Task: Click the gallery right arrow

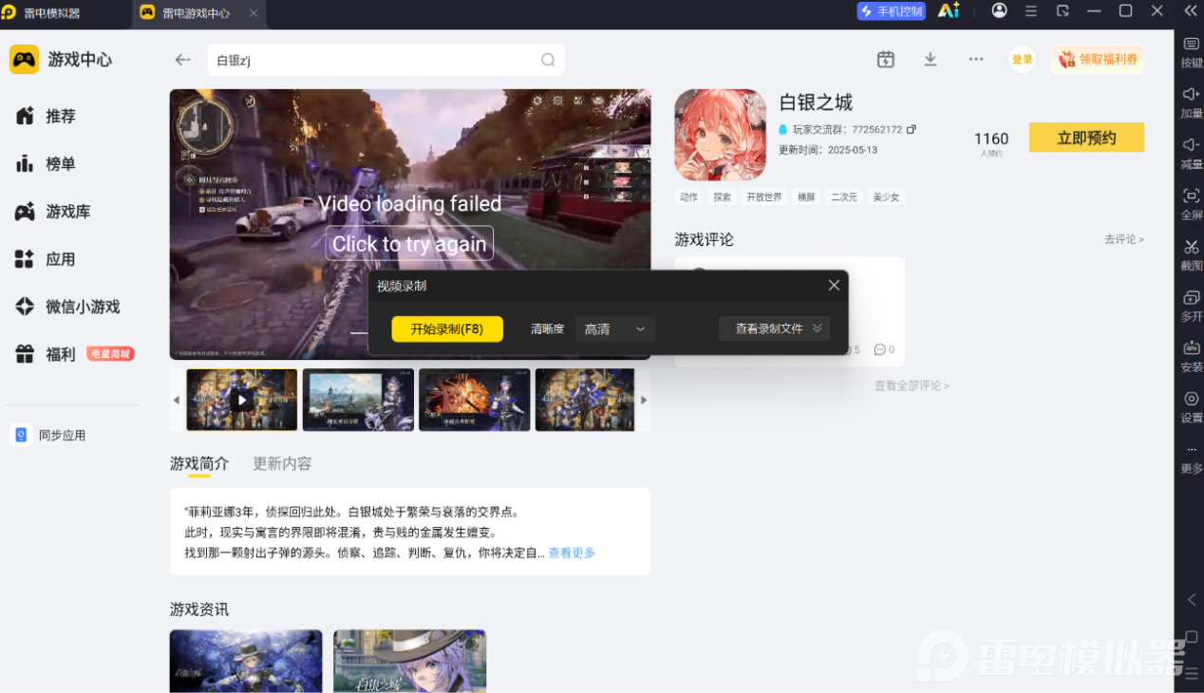Action: coord(644,400)
